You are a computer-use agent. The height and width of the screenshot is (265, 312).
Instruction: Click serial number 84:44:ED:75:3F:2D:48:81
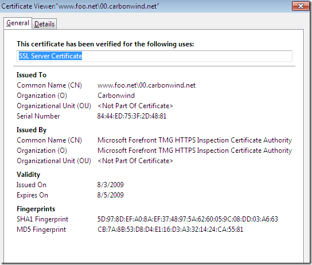coord(132,116)
